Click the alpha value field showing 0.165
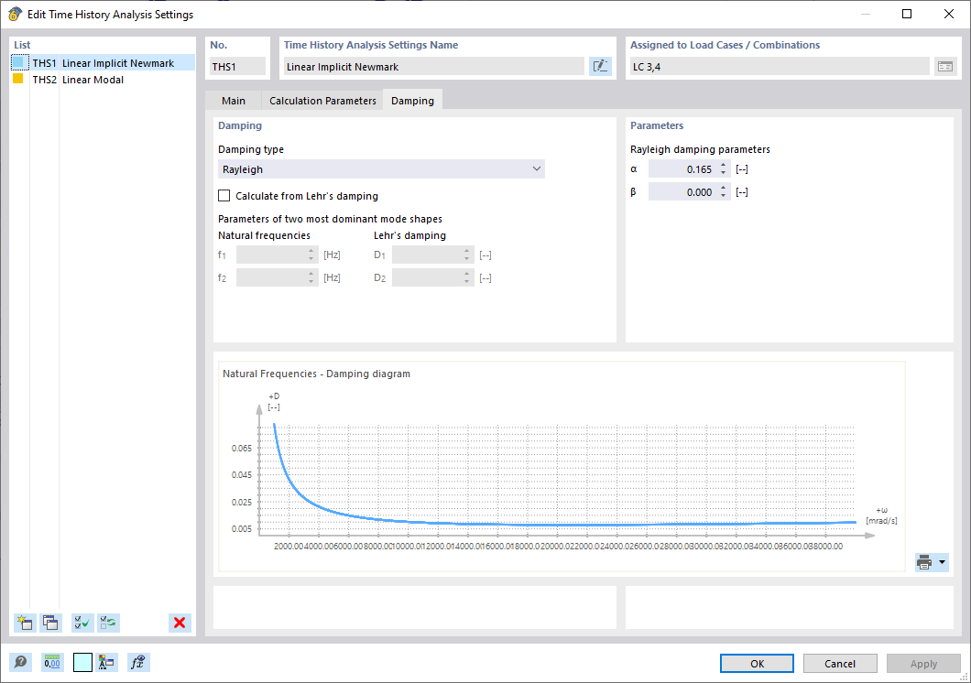The image size is (971, 683). (683, 168)
